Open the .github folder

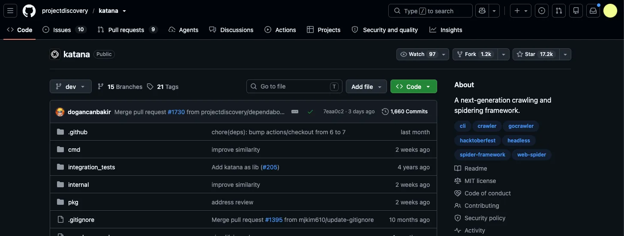click(x=78, y=132)
